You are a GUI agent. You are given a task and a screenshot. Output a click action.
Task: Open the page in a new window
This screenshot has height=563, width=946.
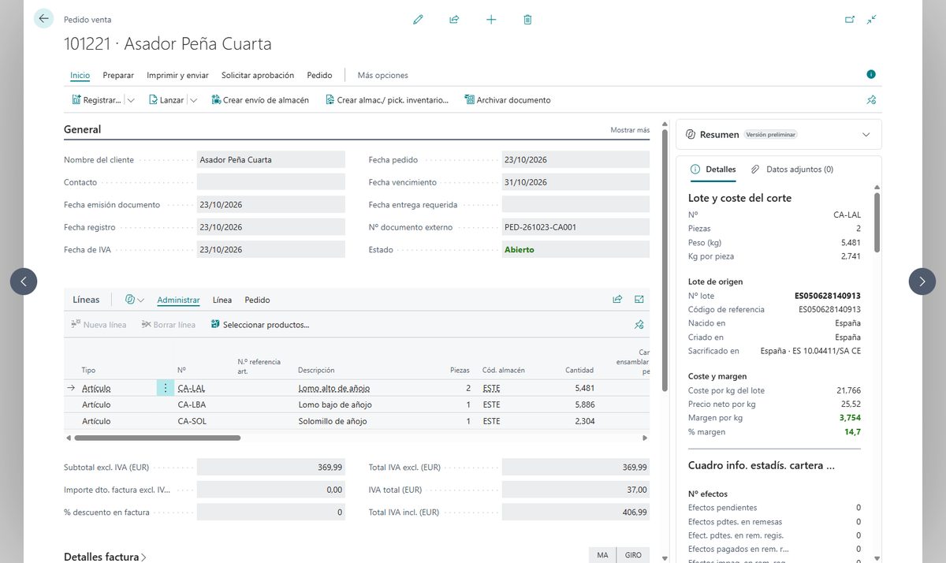point(850,19)
